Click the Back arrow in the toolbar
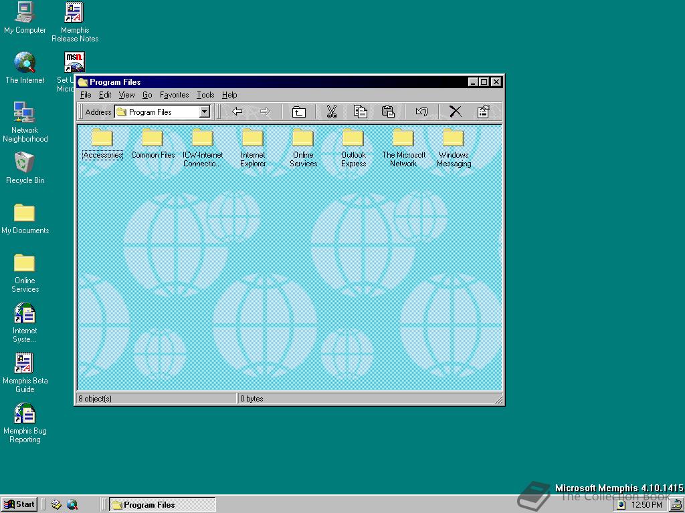 (x=237, y=112)
